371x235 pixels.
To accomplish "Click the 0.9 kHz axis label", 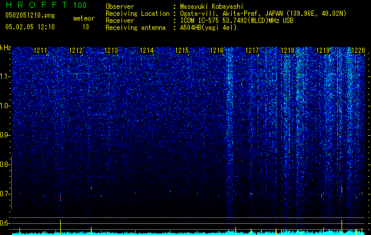I will pos(5,135).
